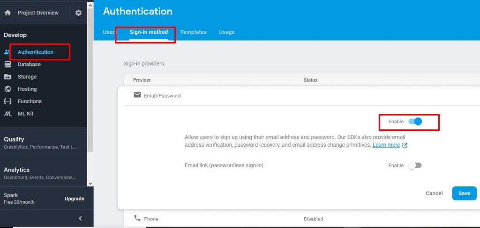Click the Hosting globe icon
Image resolution: width=480 pixels, height=228 pixels.
(x=7, y=89)
